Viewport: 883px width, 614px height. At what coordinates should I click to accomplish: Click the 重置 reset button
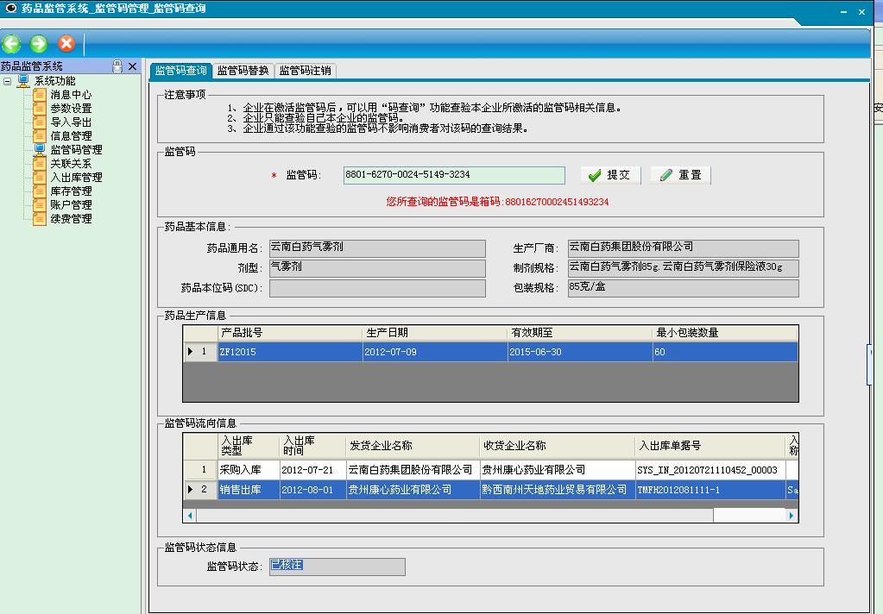(680, 175)
